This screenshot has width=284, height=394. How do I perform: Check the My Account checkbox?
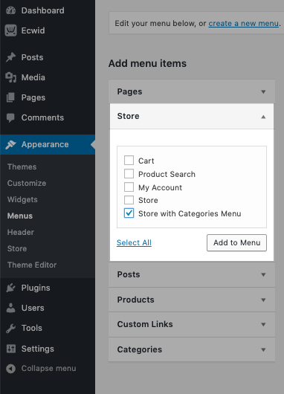click(129, 187)
